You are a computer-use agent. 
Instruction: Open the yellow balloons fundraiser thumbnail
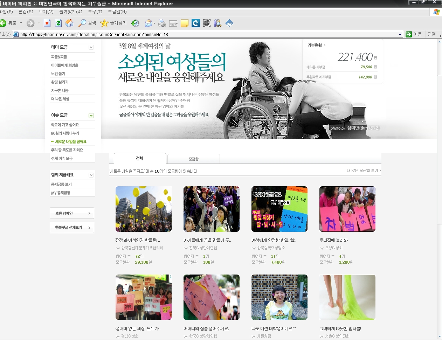(x=144, y=209)
